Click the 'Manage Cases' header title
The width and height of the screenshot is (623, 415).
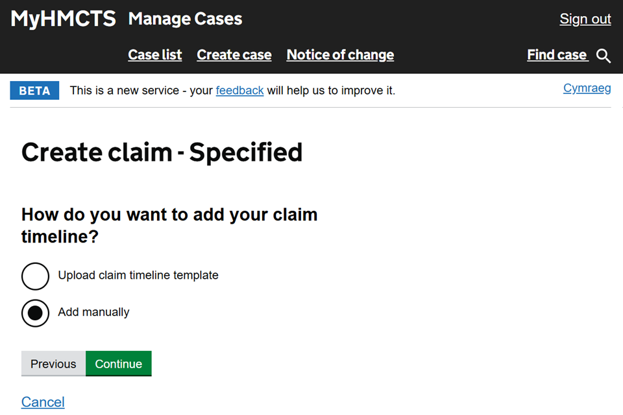pos(185,19)
